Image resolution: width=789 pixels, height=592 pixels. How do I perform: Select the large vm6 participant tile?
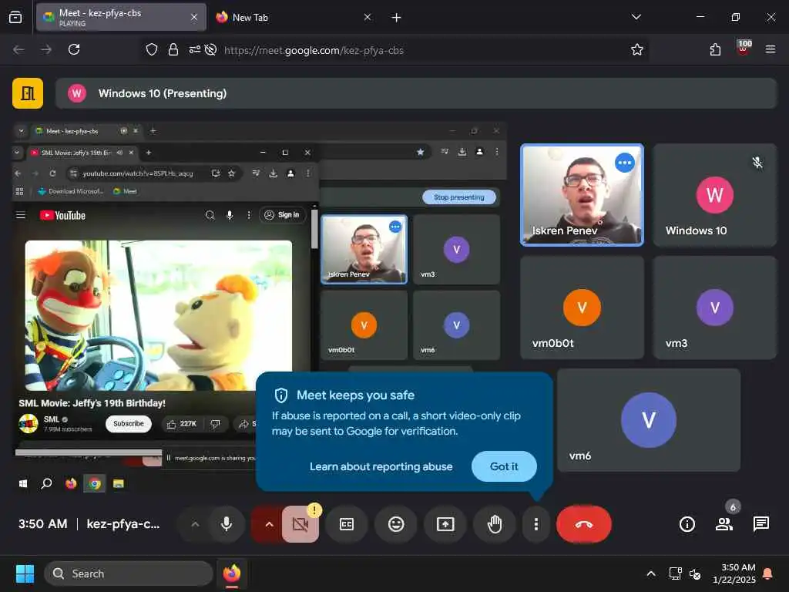(649, 420)
